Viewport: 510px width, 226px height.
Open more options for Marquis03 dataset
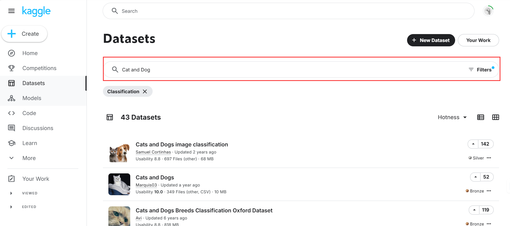tap(489, 191)
